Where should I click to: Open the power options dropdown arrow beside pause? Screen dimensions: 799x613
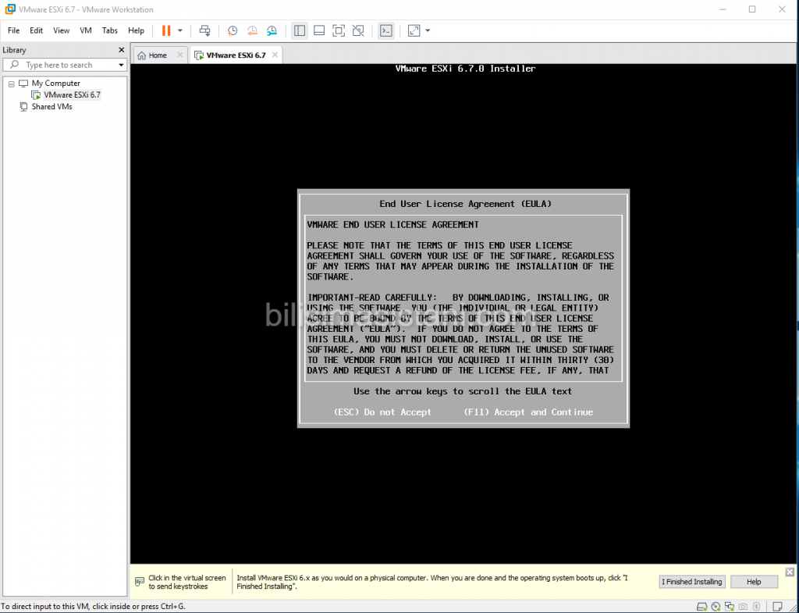(180, 30)
